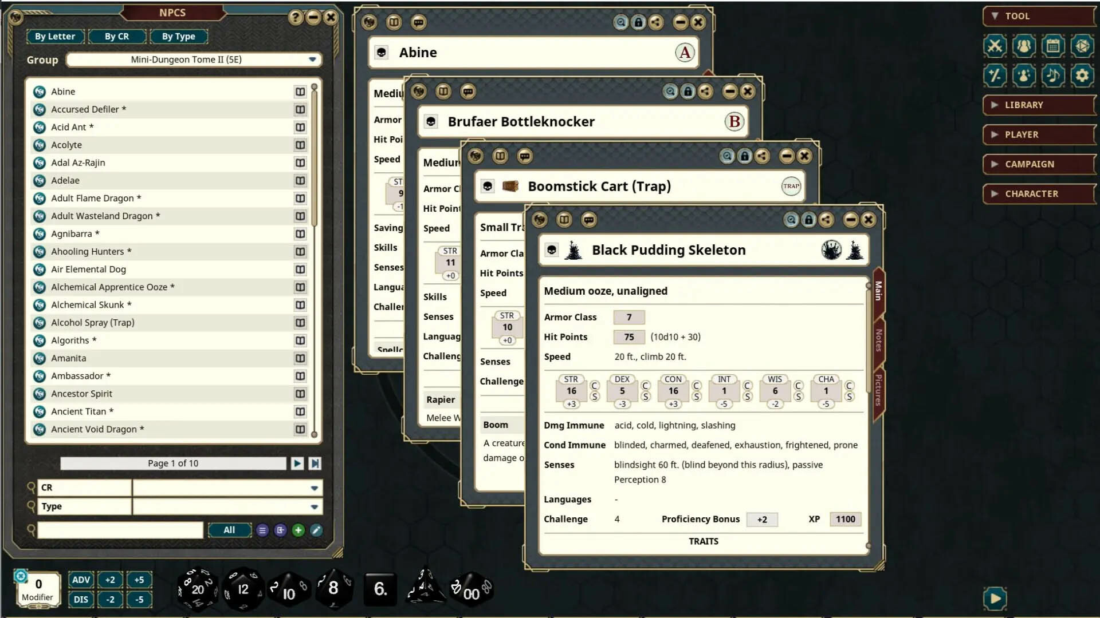Open the dice tower icon

coord(1083,46)
